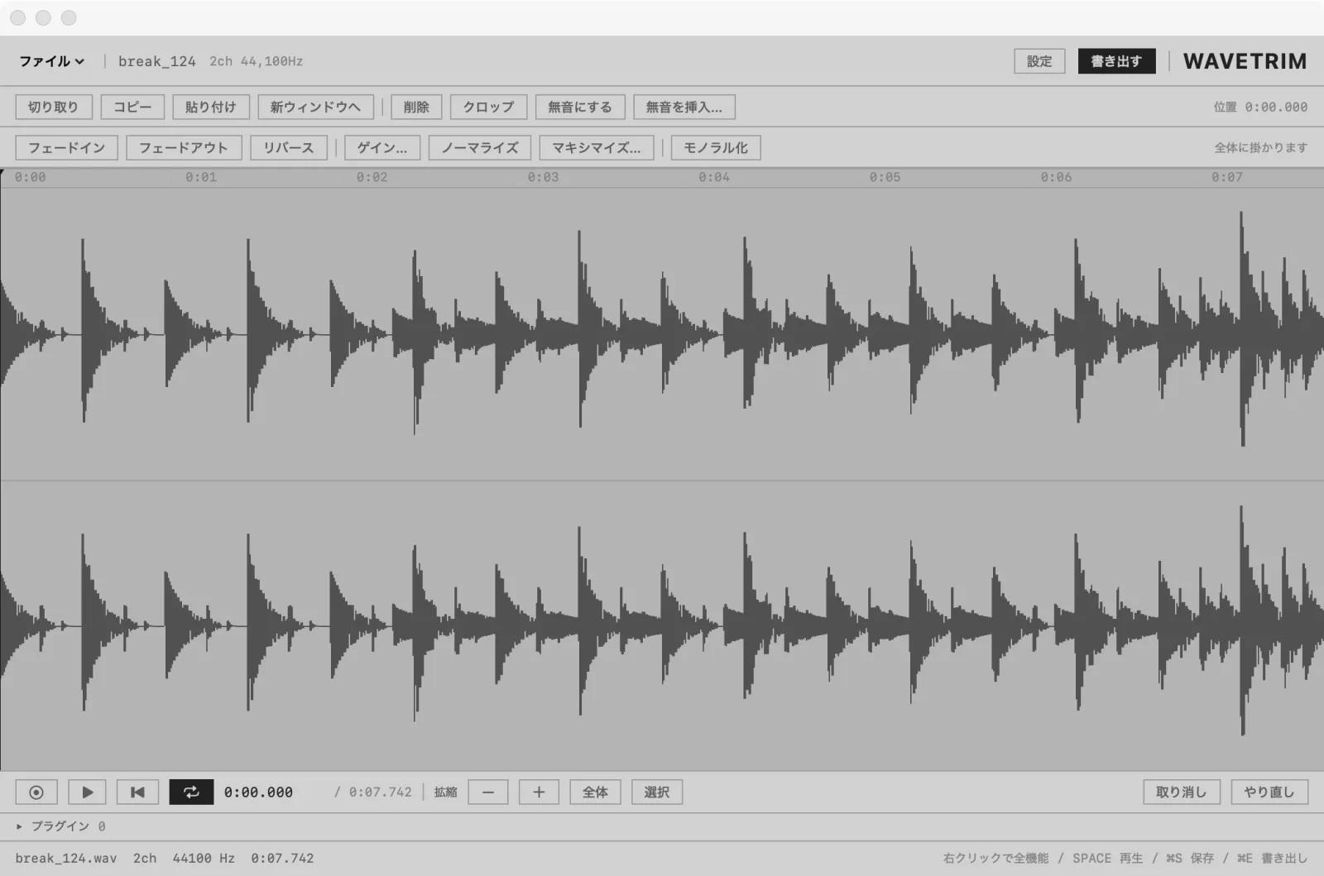Zoom out with the minus button
Image resolution: width=1324 pixels, height=876 pixels.
coord(488,792)
